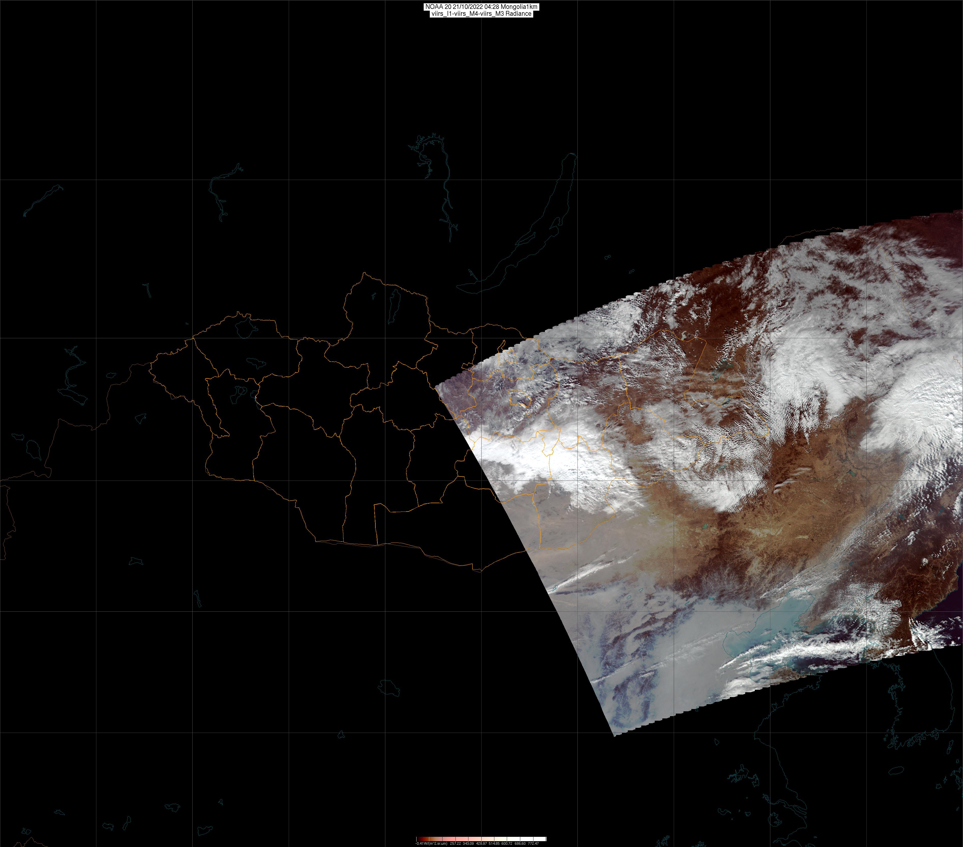Click the -0.41W/(m^2.sr.um) units label
Image resolution: width=963 pixels, height=847 pixels.
[x=432, y=844]
